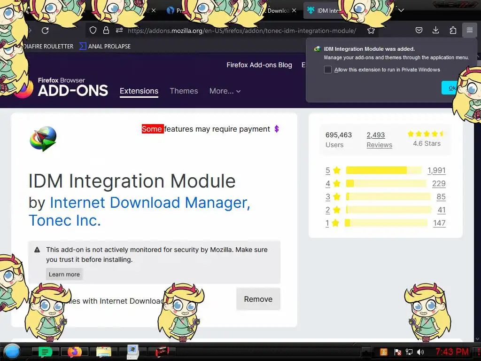The image size is (481, 361).
Task: Click the Firefox taskbar icon
Action: point(74,352)
